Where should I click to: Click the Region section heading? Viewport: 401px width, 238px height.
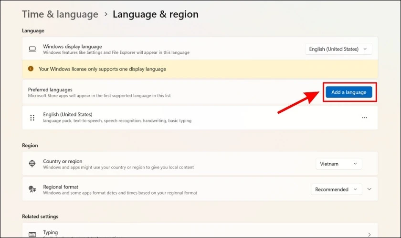coord(30,145)
